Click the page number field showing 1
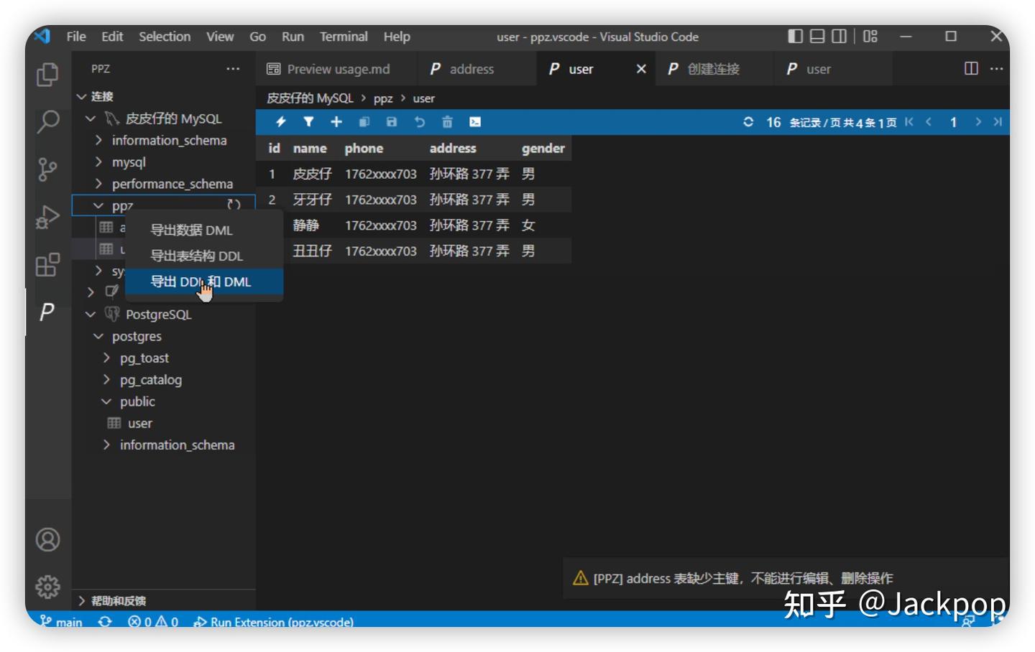Image resolution: width=1035 pixels, height=652 pixels. [953, 122]
